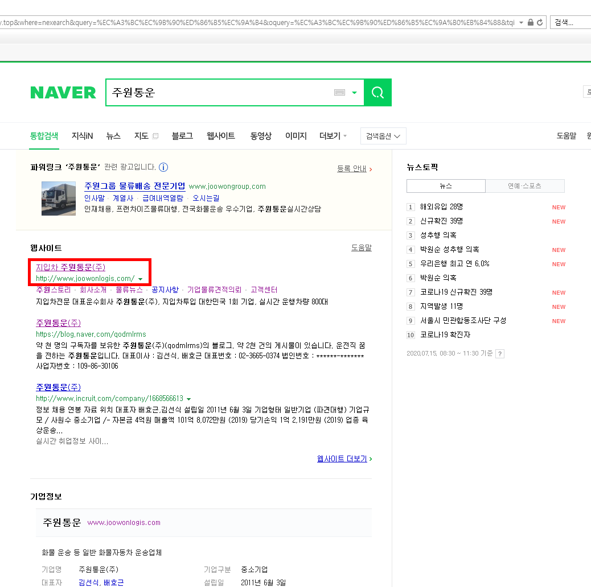Click the 기업물류견적의뢰 sublink
The height and width of the screenshot is (587, 591).
tap(215, 290)
